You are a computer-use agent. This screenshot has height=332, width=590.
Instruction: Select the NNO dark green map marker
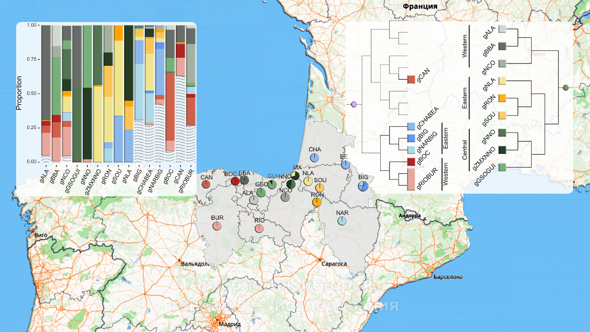coord(291,184)
